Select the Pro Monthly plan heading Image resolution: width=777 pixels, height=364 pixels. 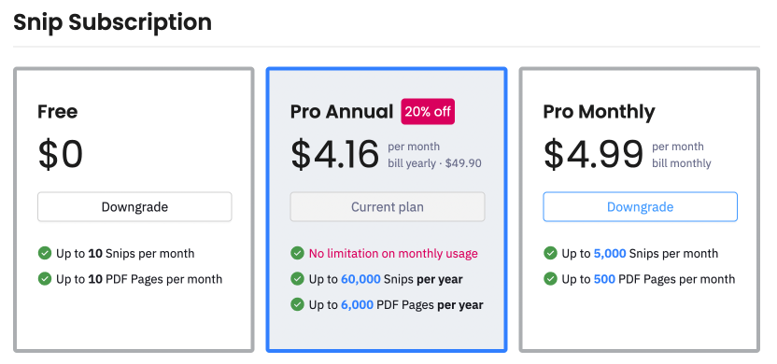(x=599, y=112)
